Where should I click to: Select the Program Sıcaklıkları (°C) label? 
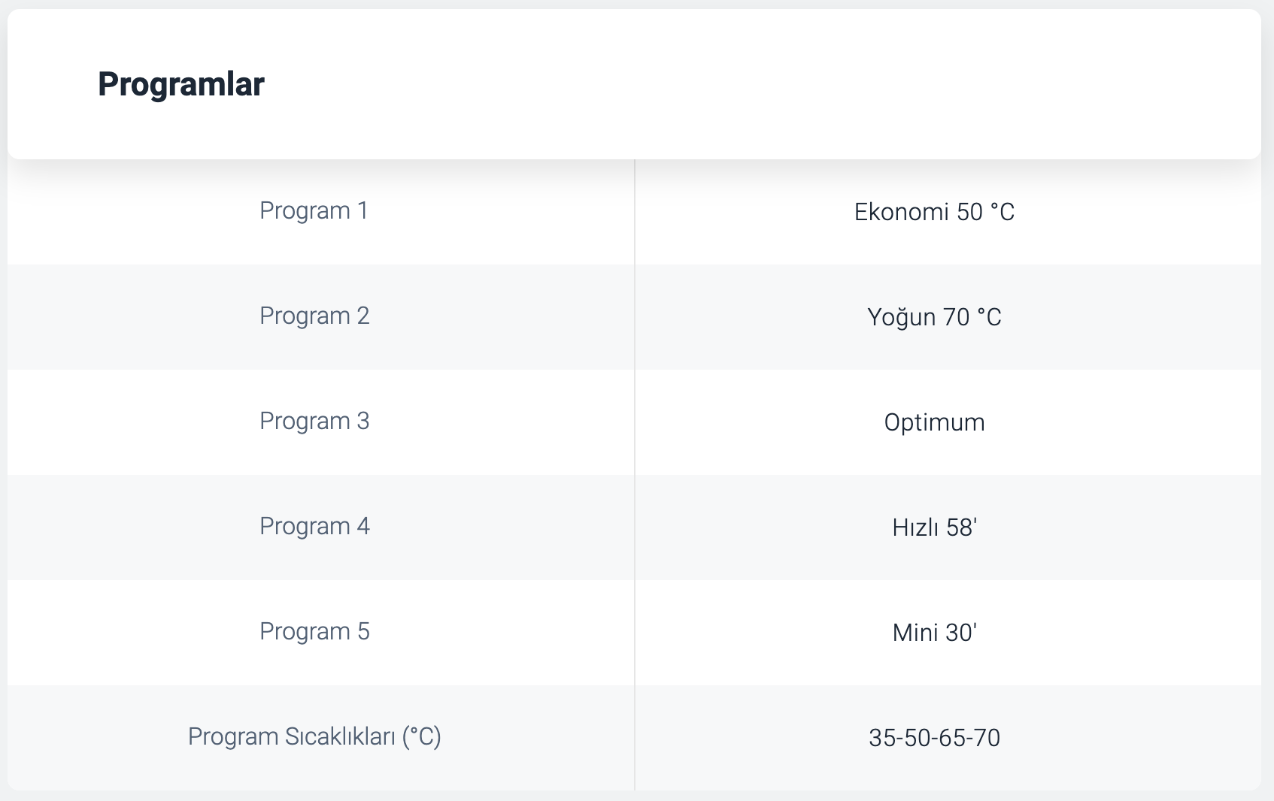314,736
